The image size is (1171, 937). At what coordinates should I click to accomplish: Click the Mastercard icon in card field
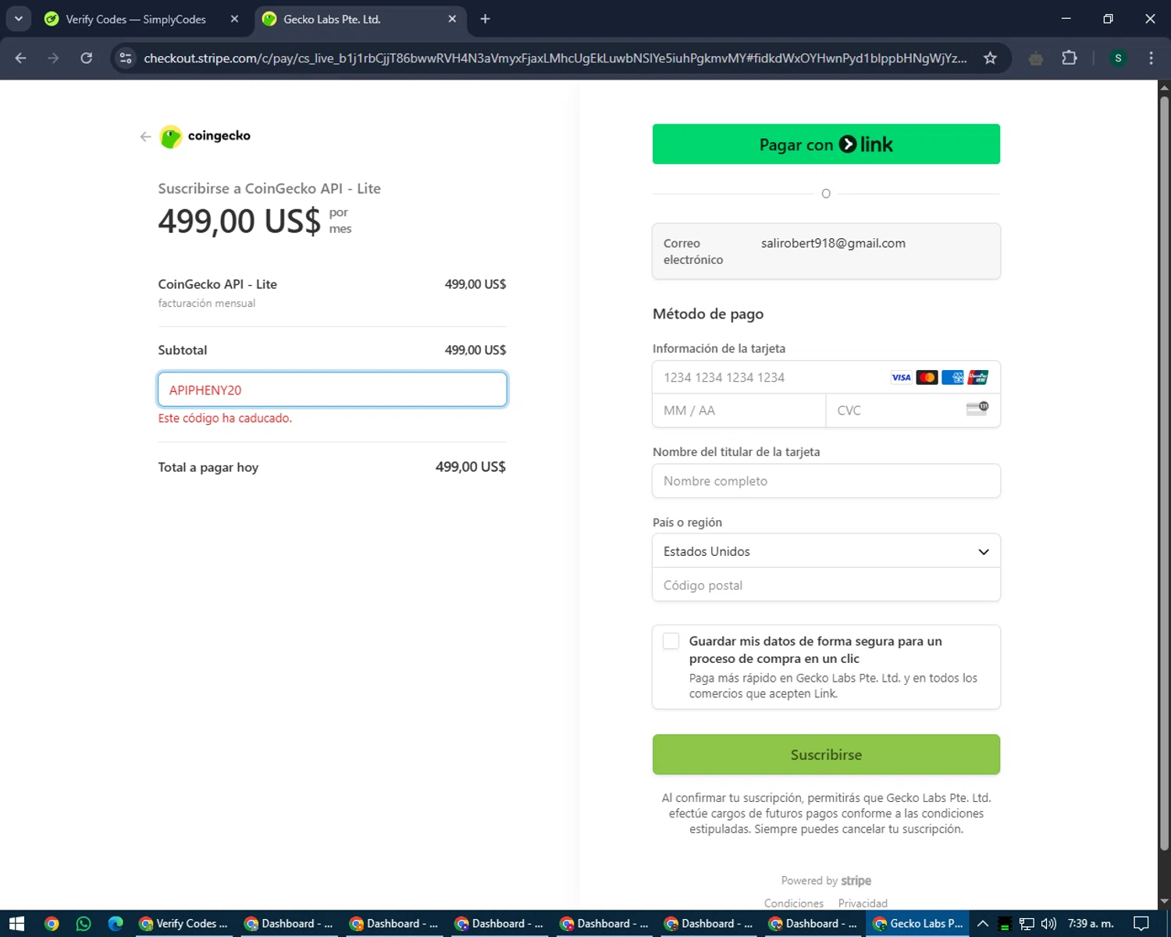tap(927, 378)
